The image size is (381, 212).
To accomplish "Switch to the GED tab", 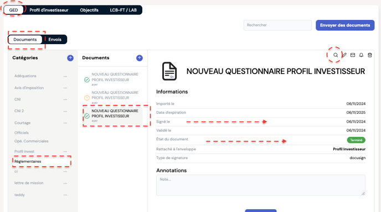I will pyautogui.click(x=13, y=10).
